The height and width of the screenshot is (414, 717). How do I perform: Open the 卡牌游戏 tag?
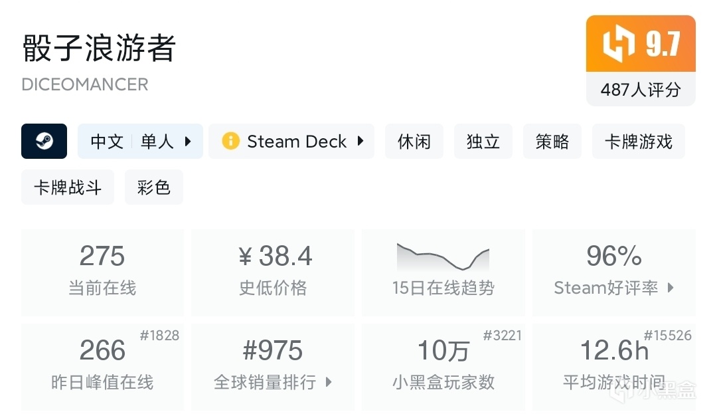pos(639,142)
